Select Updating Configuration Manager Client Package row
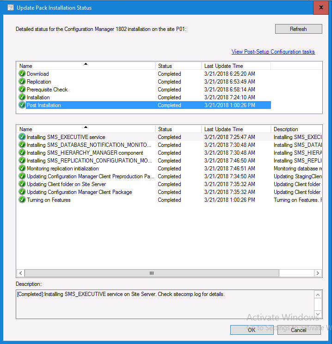Image resolution: width=332 pixels, height=344 pixels. click(170, 192)
